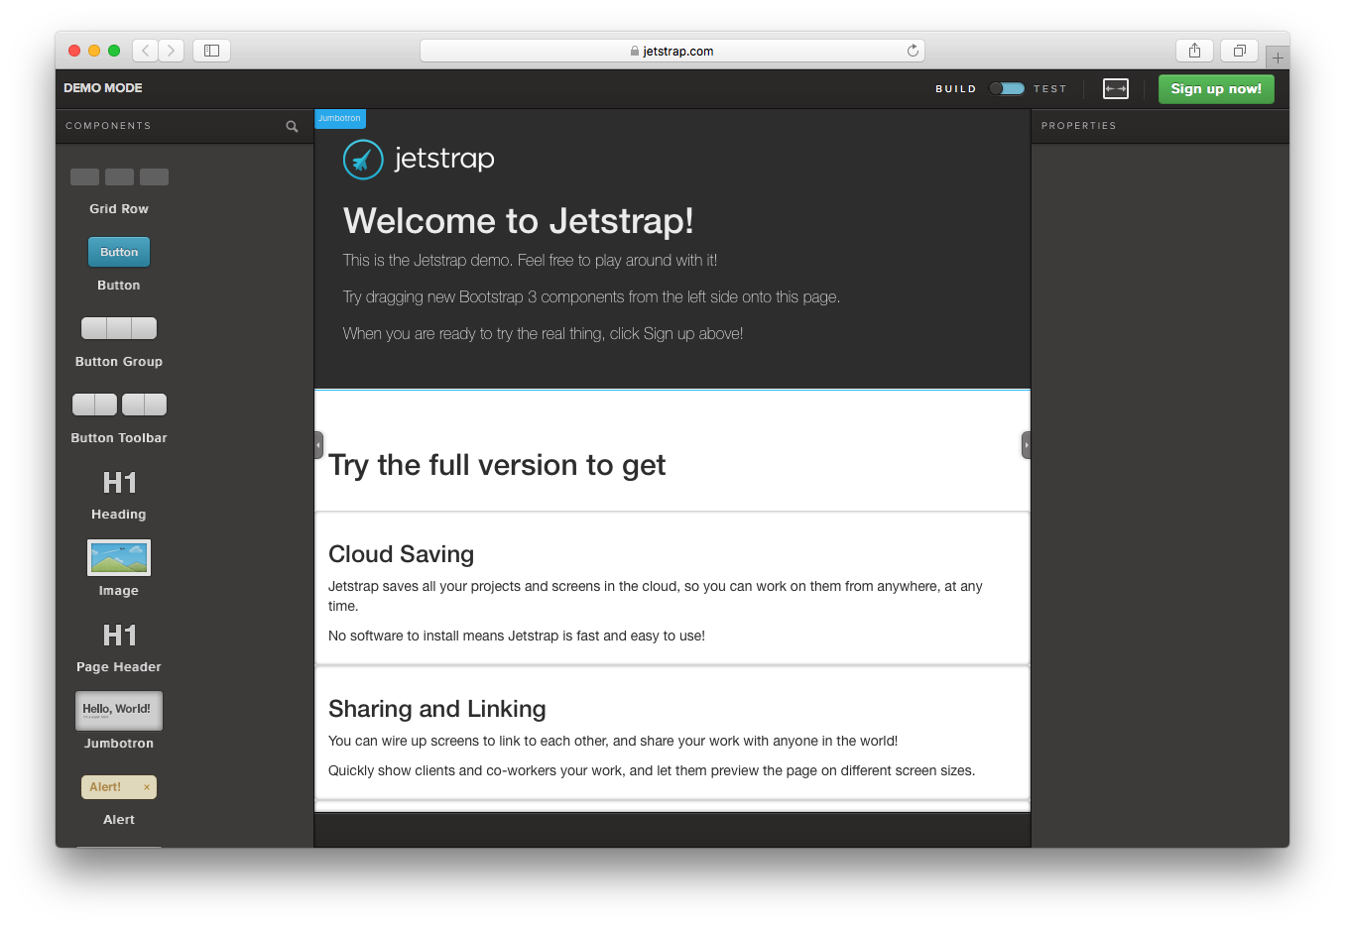Click 'Try dragging new Bootstrap 3 components' text

coord(591,297)
